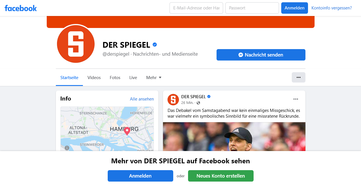Switch to the Videos tab
Screen dimensions: 361x189
[94, 78]
